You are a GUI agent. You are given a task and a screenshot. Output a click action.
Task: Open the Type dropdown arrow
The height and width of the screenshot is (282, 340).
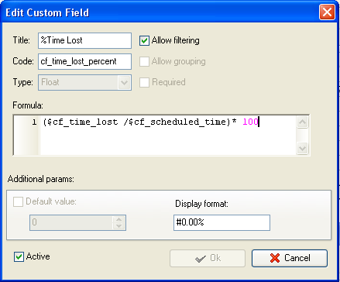point(124,83)
